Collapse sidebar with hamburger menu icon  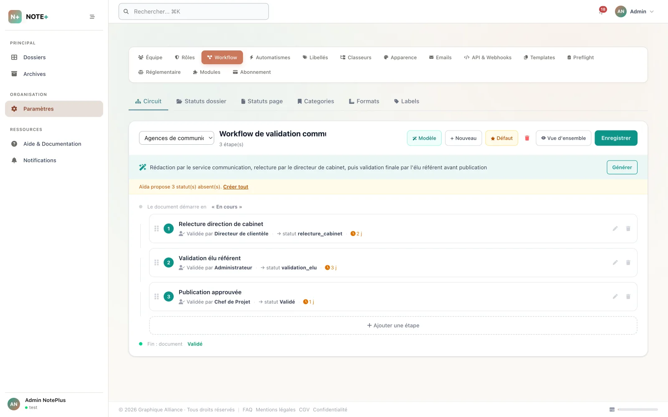click(x=92, y=17)
